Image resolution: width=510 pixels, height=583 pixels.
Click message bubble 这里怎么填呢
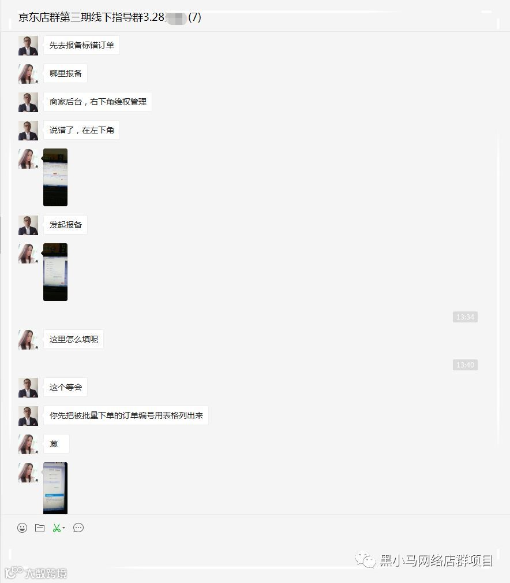[x=73, y=339]
